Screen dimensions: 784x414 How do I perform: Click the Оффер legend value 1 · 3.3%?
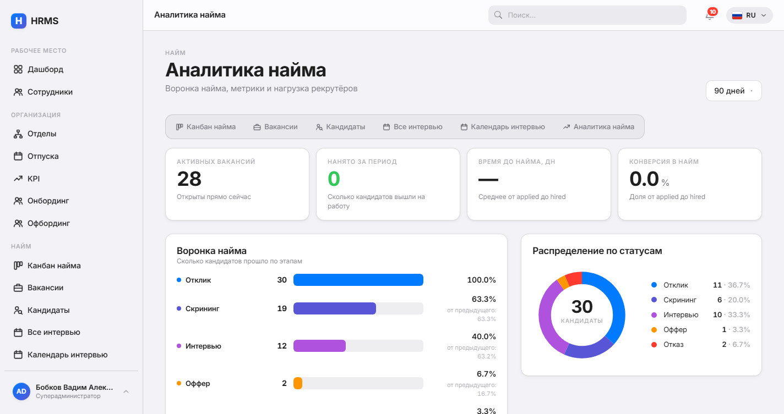tap(737, 329)
